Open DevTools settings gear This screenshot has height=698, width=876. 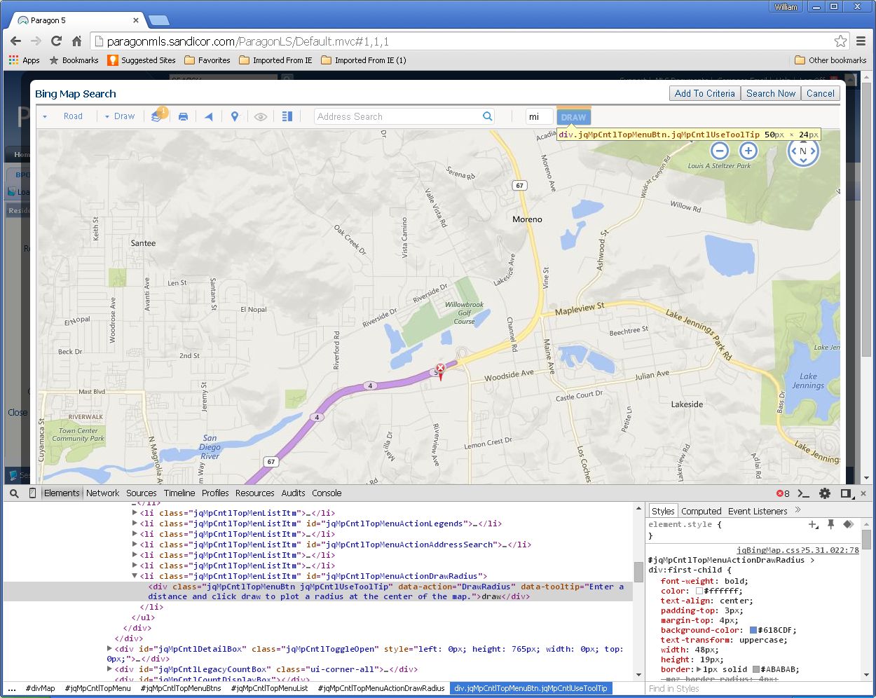tap(825, 493)
